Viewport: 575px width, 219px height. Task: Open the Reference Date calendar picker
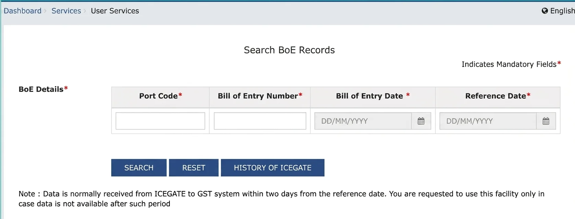click(546, 121)
